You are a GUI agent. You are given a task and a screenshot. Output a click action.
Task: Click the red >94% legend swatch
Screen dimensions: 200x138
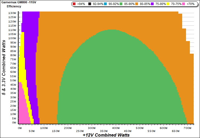(74, 4)
